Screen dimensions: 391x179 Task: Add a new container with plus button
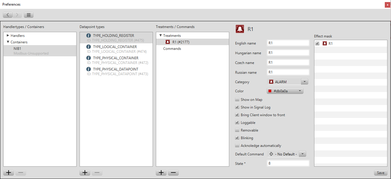[x=9, y=173]
